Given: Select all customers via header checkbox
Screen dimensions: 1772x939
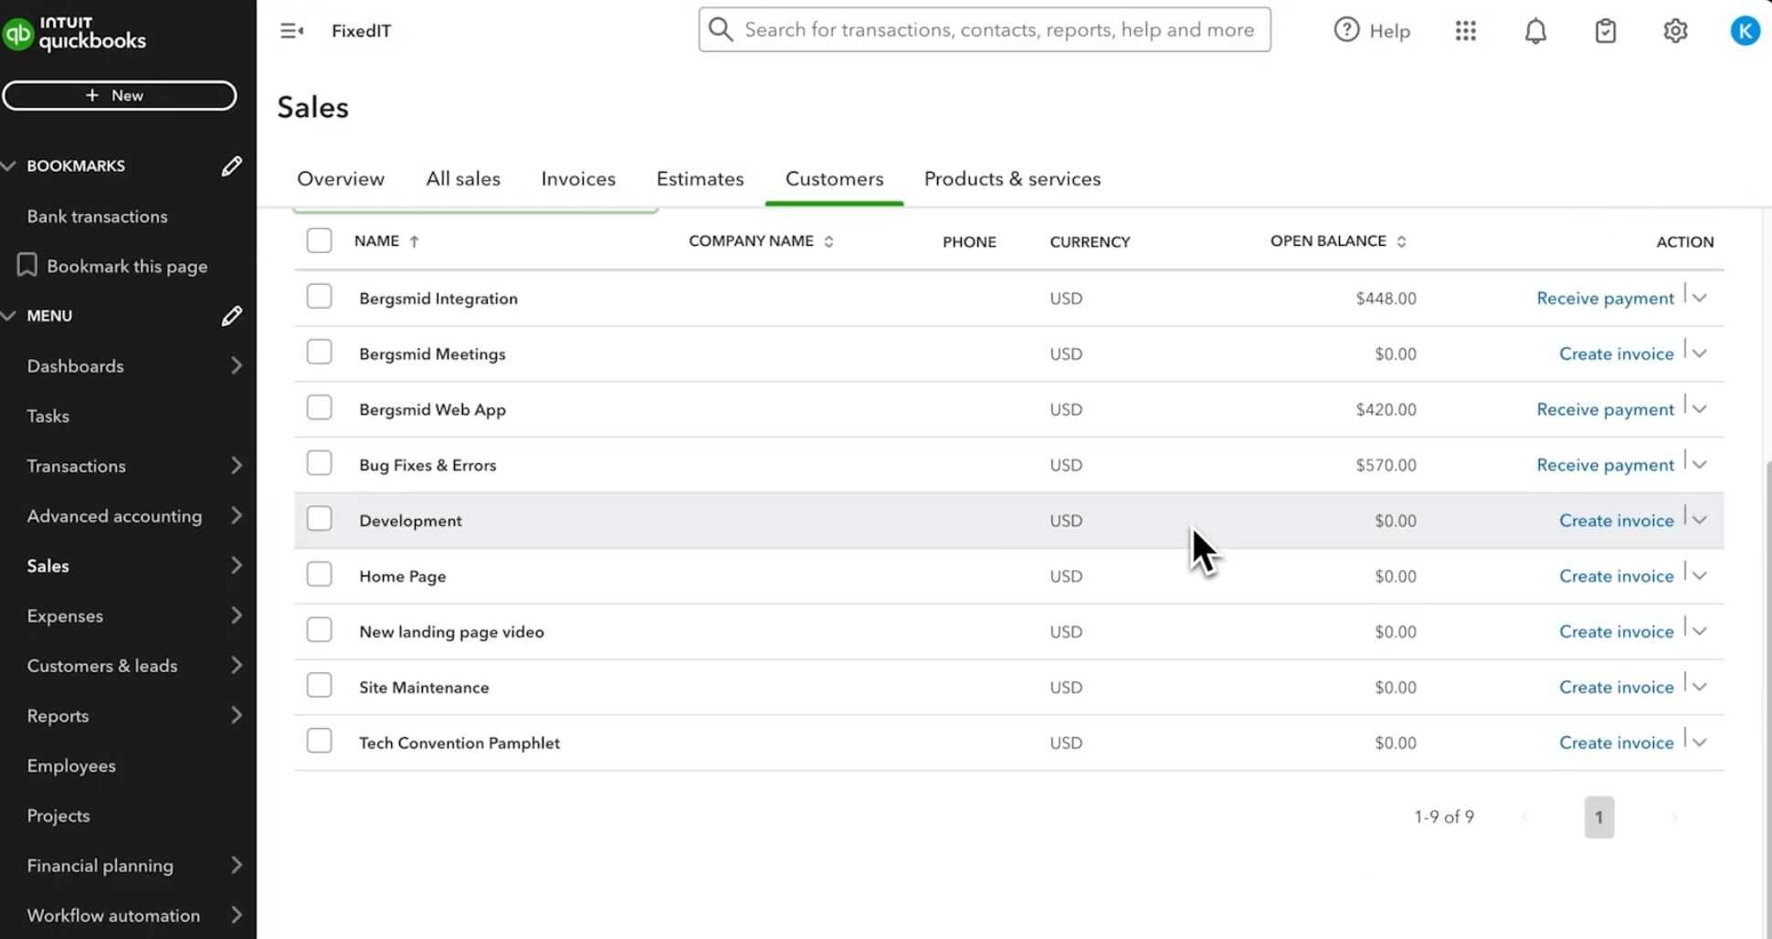Looking at the screenshot, I should (319, 239).
